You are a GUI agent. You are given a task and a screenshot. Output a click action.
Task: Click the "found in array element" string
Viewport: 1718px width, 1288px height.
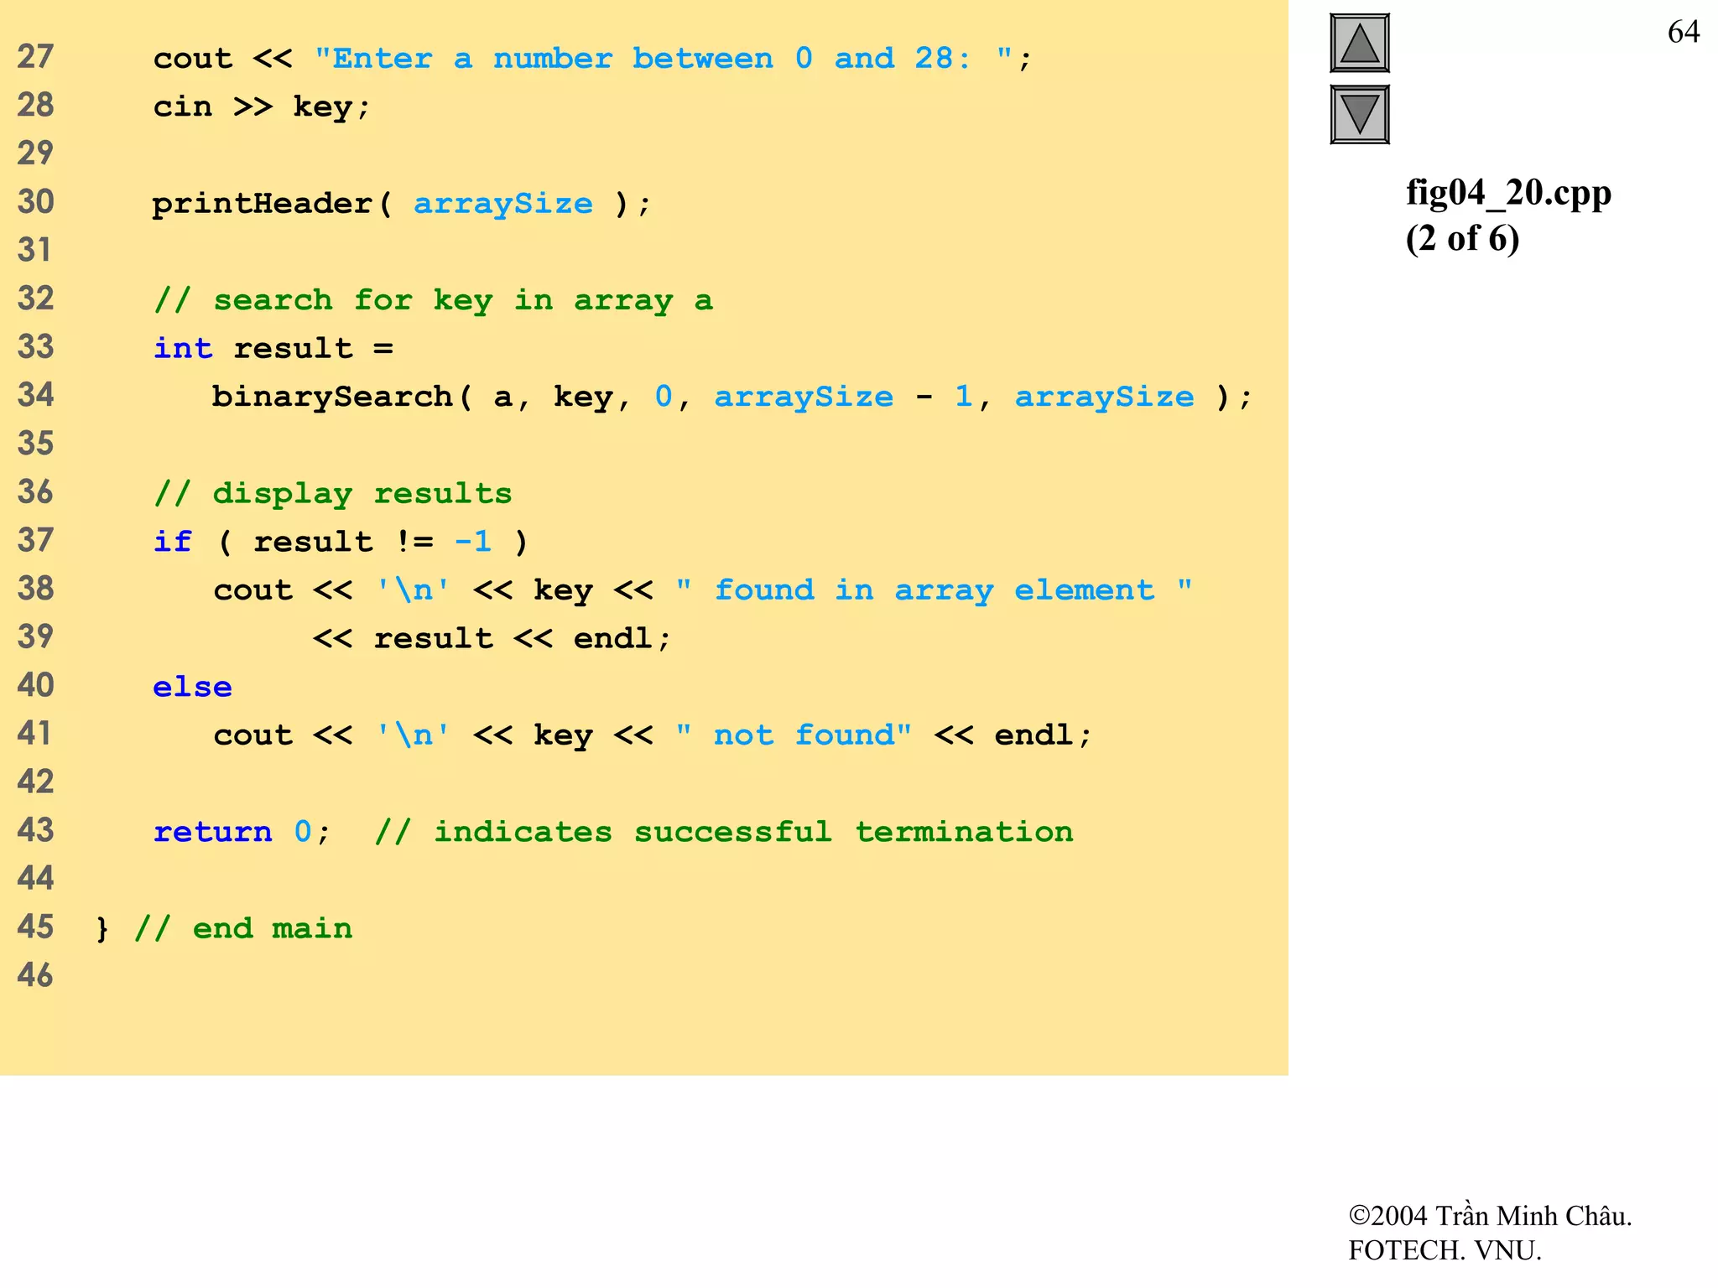[934, 590]
